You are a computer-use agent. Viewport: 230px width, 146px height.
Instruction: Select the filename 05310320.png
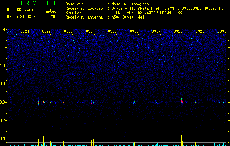tap(20, 9)
